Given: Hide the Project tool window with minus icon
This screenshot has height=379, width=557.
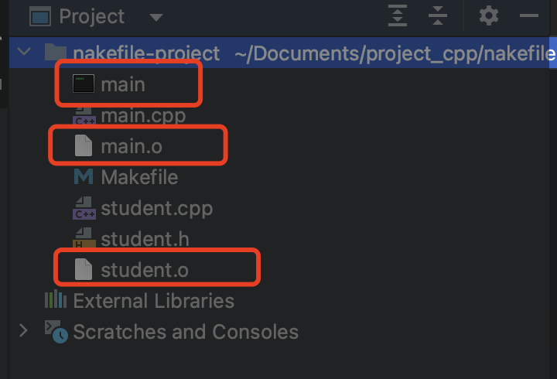Looking at the screenshot, I should click(529, 15).
